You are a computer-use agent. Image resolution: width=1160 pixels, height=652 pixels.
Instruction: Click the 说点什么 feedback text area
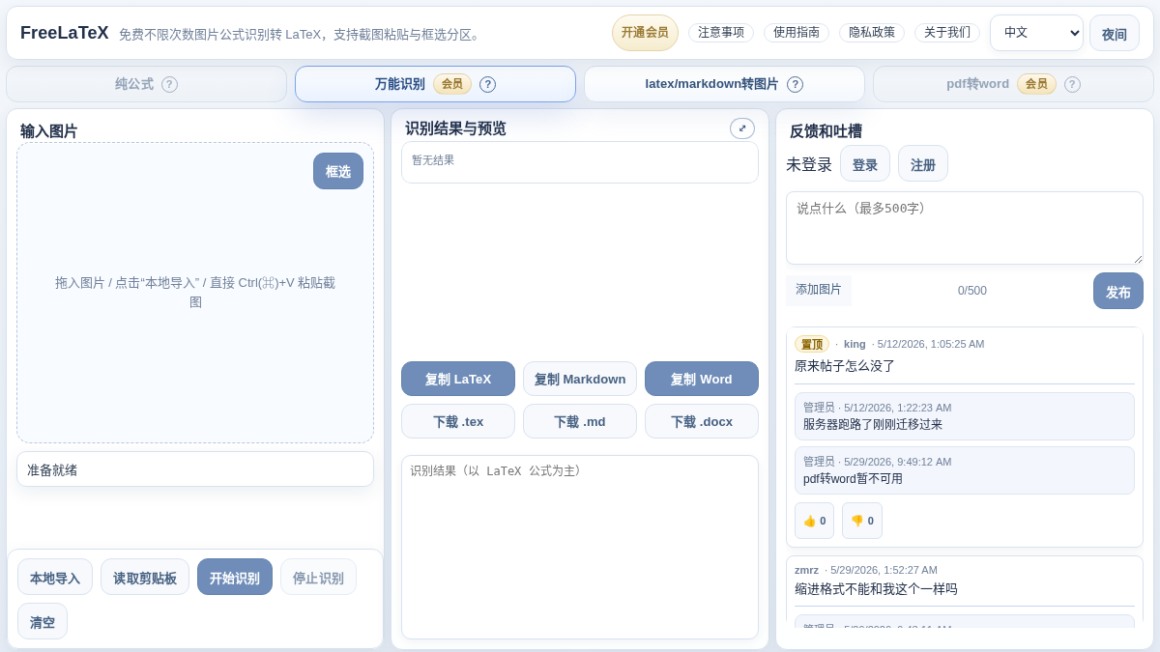(x=965, y=228)
